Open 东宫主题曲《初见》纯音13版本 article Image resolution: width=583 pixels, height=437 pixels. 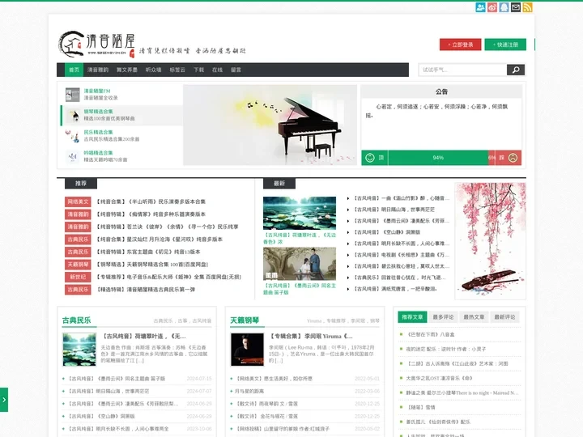(x=148, y=252)
